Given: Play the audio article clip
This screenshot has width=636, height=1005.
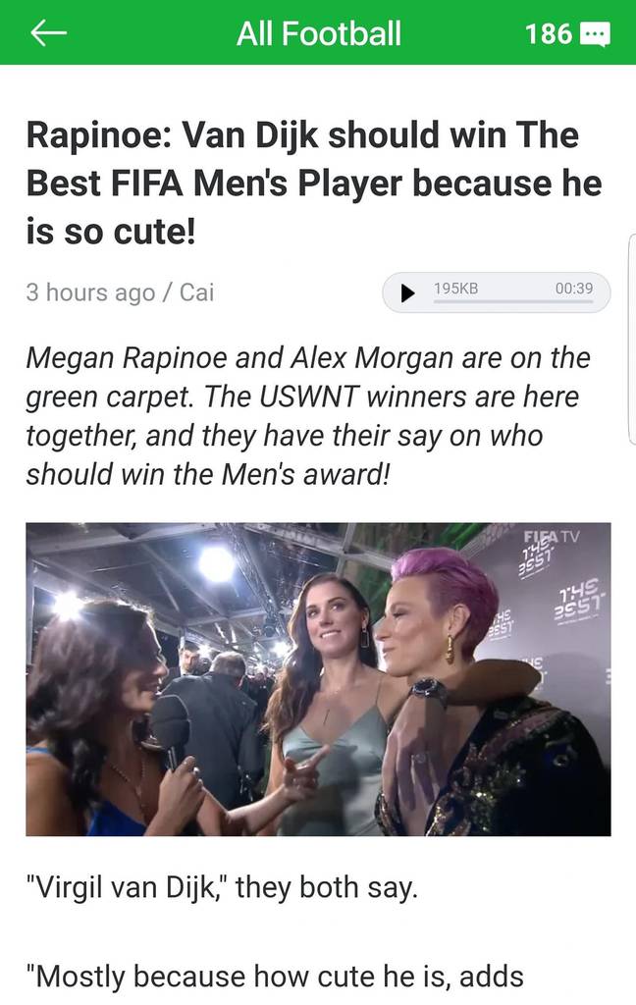Looking at the screenshot, I should 407,292.
